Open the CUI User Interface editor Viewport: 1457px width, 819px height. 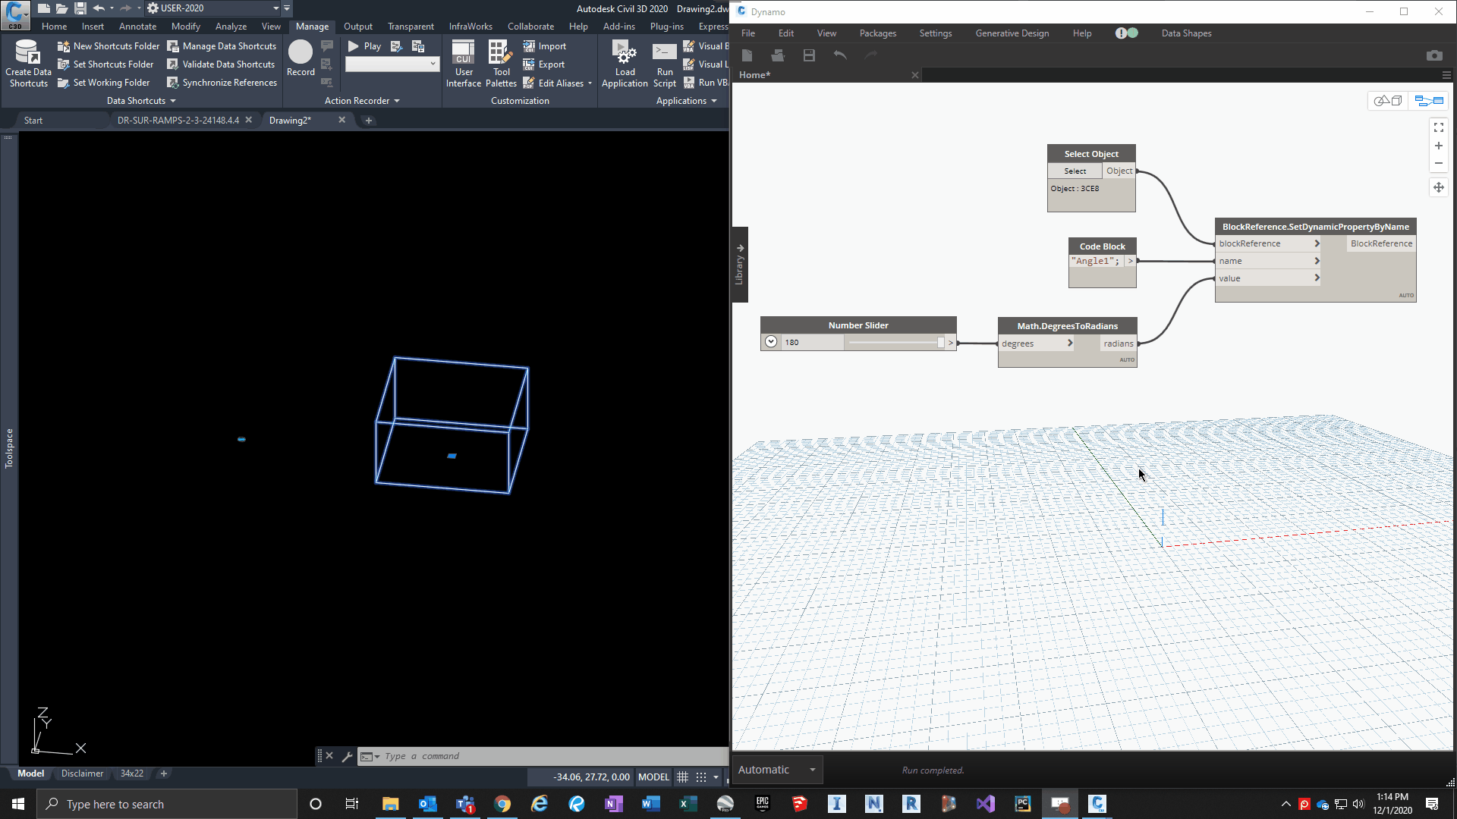pyautogui.click(x=464, y=64)
